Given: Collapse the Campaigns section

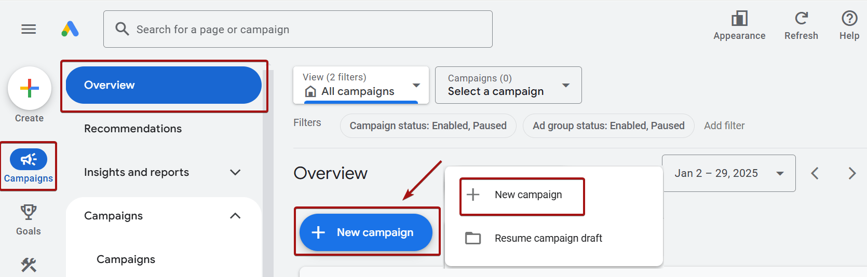Looking at the screenshot, I should [x=235, y=216].
